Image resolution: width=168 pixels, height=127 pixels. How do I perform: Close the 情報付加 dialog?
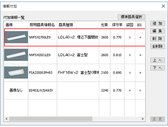[x=163, y=6]
